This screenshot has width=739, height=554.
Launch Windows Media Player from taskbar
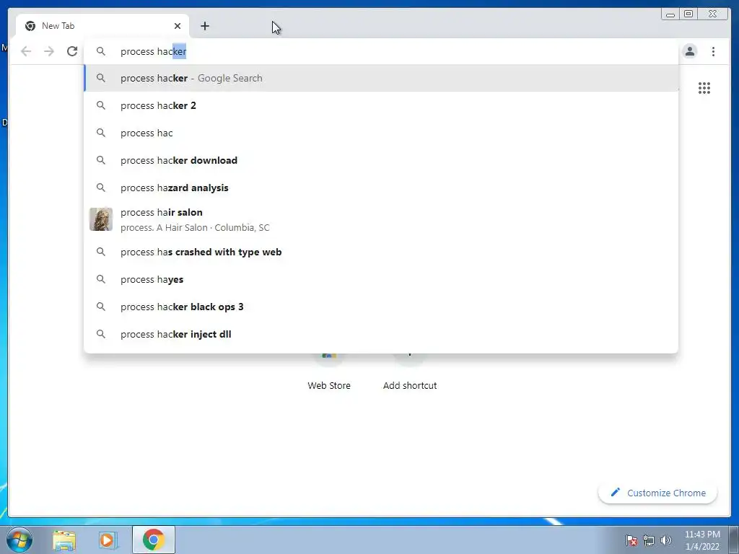(108, 540)
